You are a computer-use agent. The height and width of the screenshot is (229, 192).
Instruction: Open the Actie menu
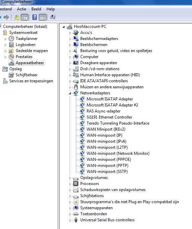21,9
